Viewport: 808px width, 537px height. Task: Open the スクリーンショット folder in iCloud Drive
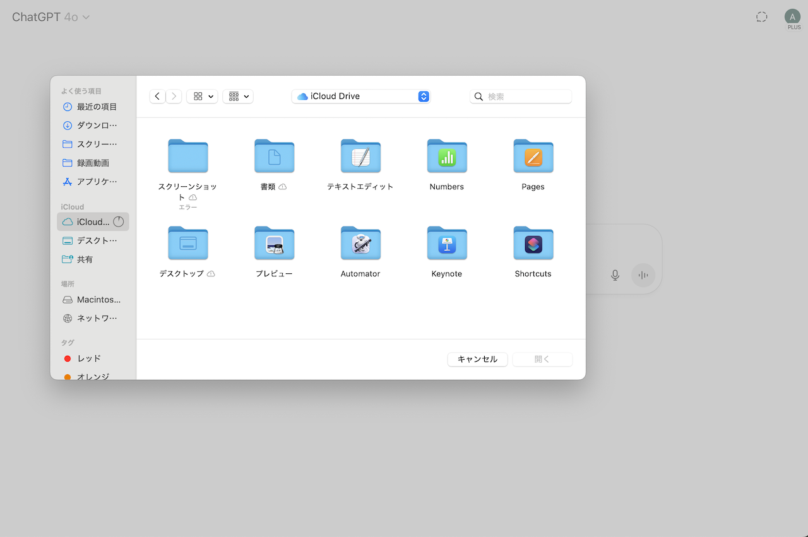(188, 156)
